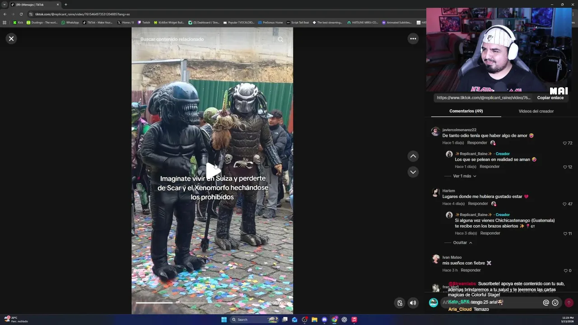Close the TikTok video viewer
This screenshot has width=578, height=325.
(x=11, y=39)
